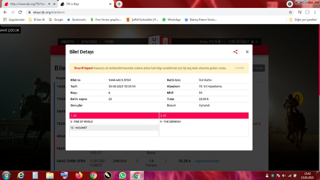The width and height of the screenshot is (320, 180).
Task: Open YARDIM in the site menu
Action: [109, 42]
